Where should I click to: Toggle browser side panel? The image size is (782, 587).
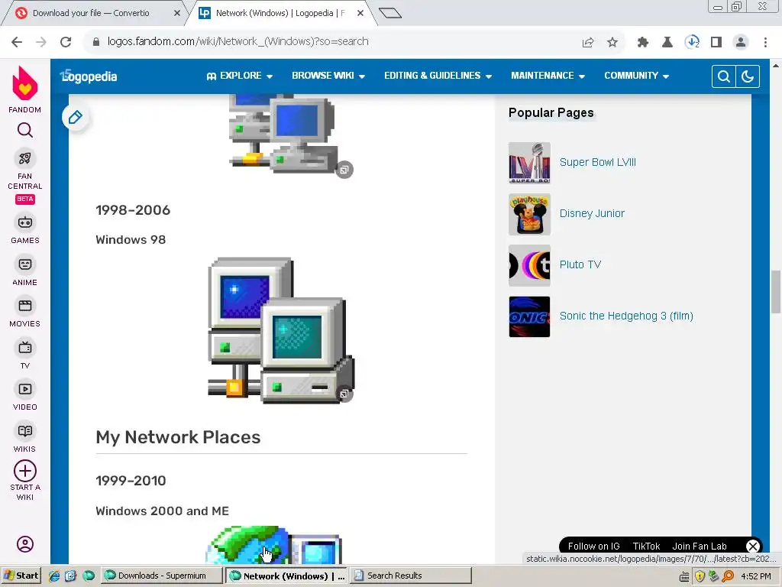click(x=716, y=43)
